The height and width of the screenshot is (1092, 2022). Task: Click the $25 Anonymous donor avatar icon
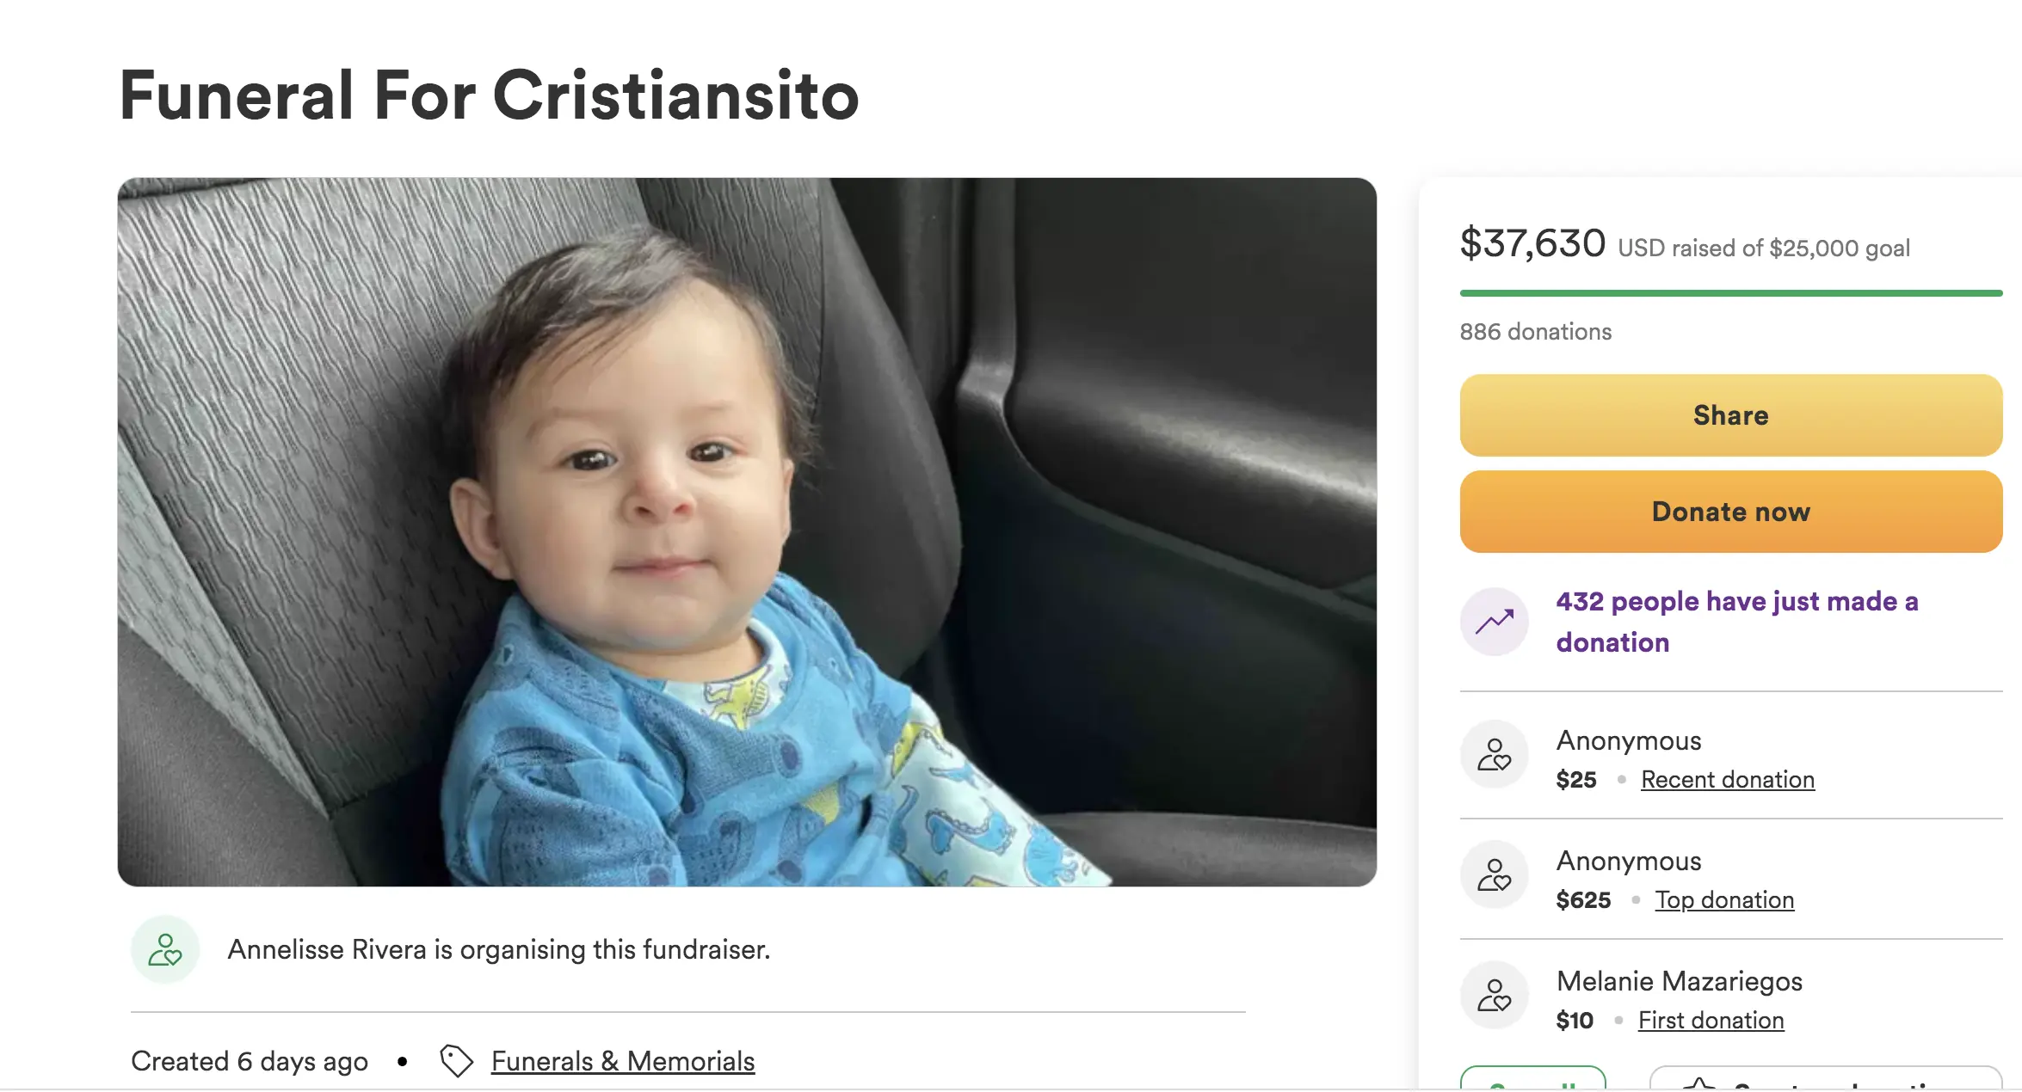click(1495, 755)
